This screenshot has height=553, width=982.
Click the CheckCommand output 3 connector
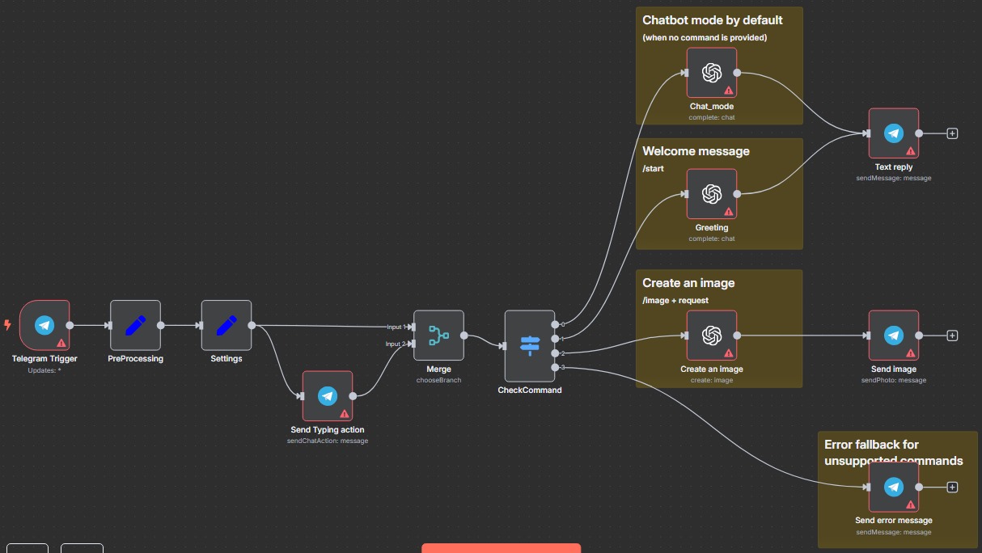[x=555, y=368]
